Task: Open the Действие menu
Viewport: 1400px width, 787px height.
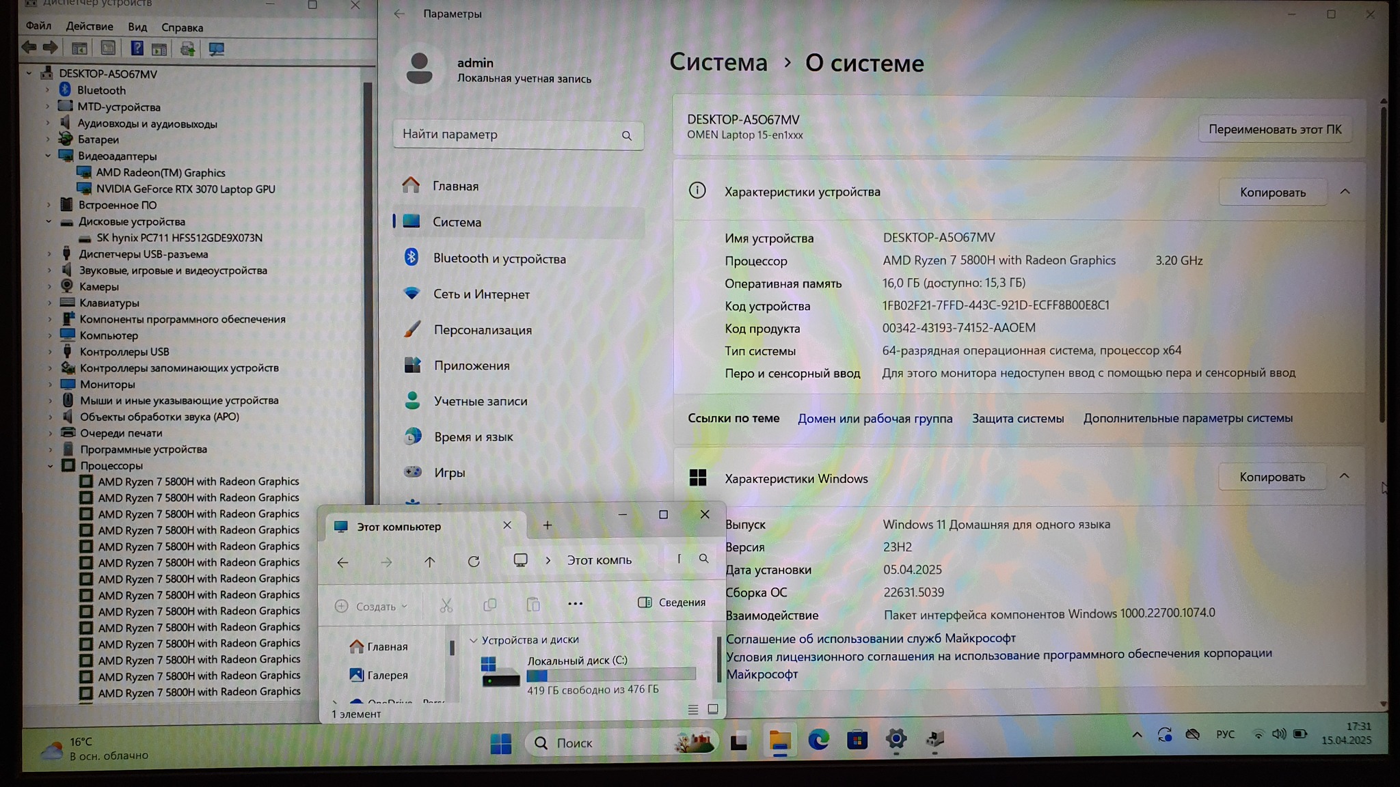Action: click(x=90, y=27)
